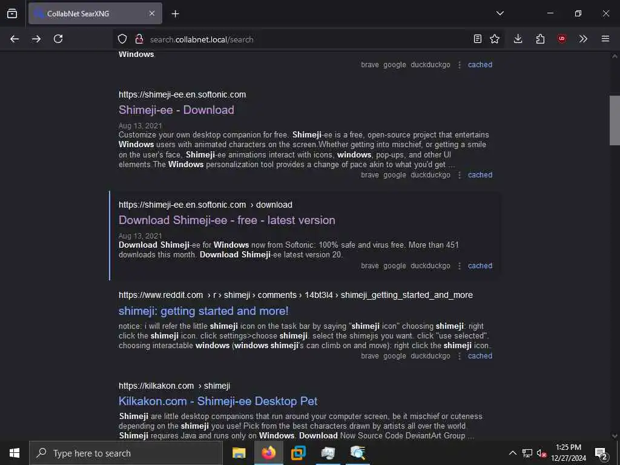Click the softonic.com › download URL text

(206, 205)
